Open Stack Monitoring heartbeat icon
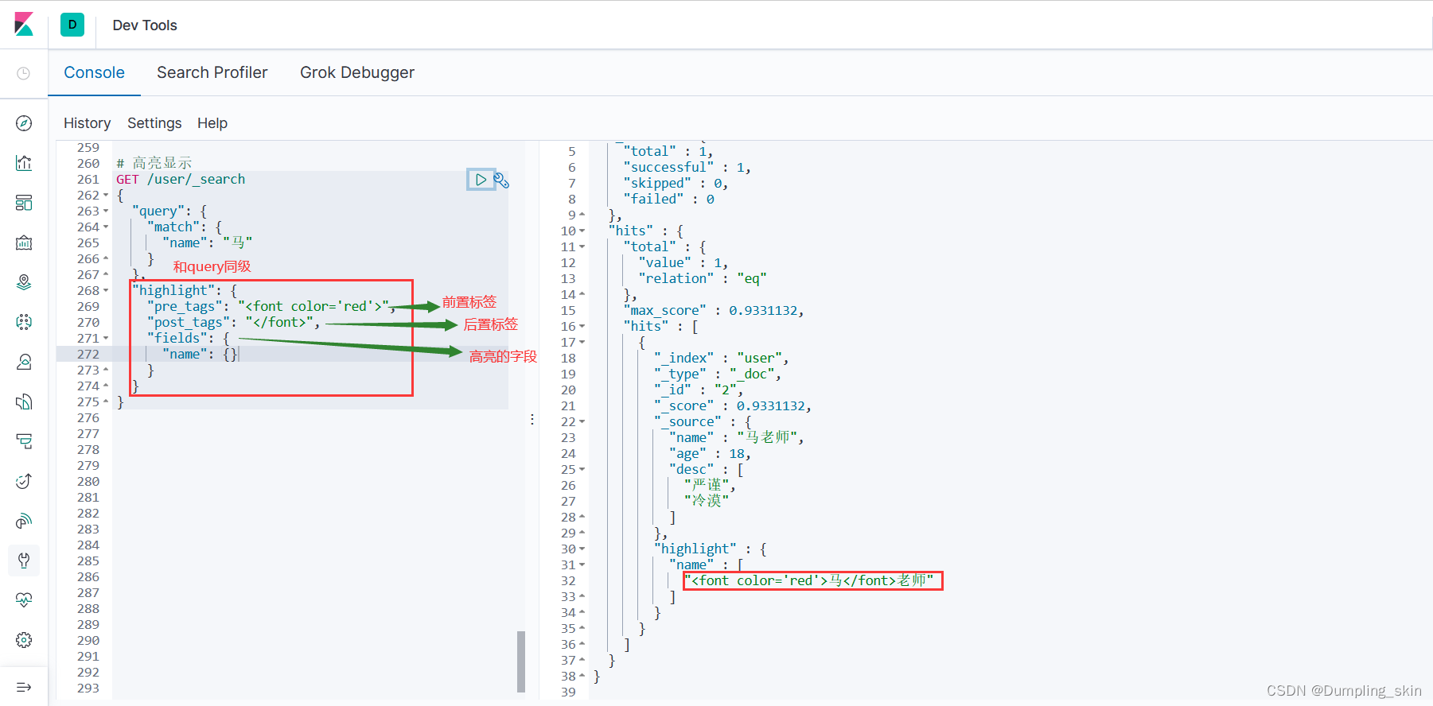This screenshot has width=1433, height=706. (x=24, y=600)
